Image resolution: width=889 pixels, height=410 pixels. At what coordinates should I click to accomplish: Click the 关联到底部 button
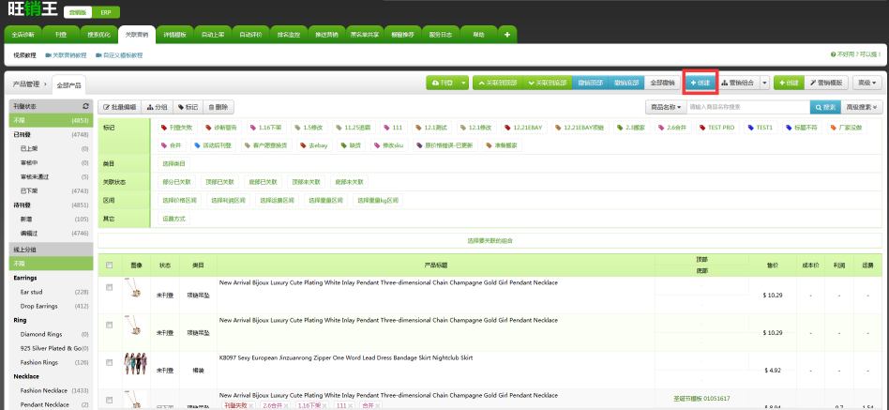[547, 83]
